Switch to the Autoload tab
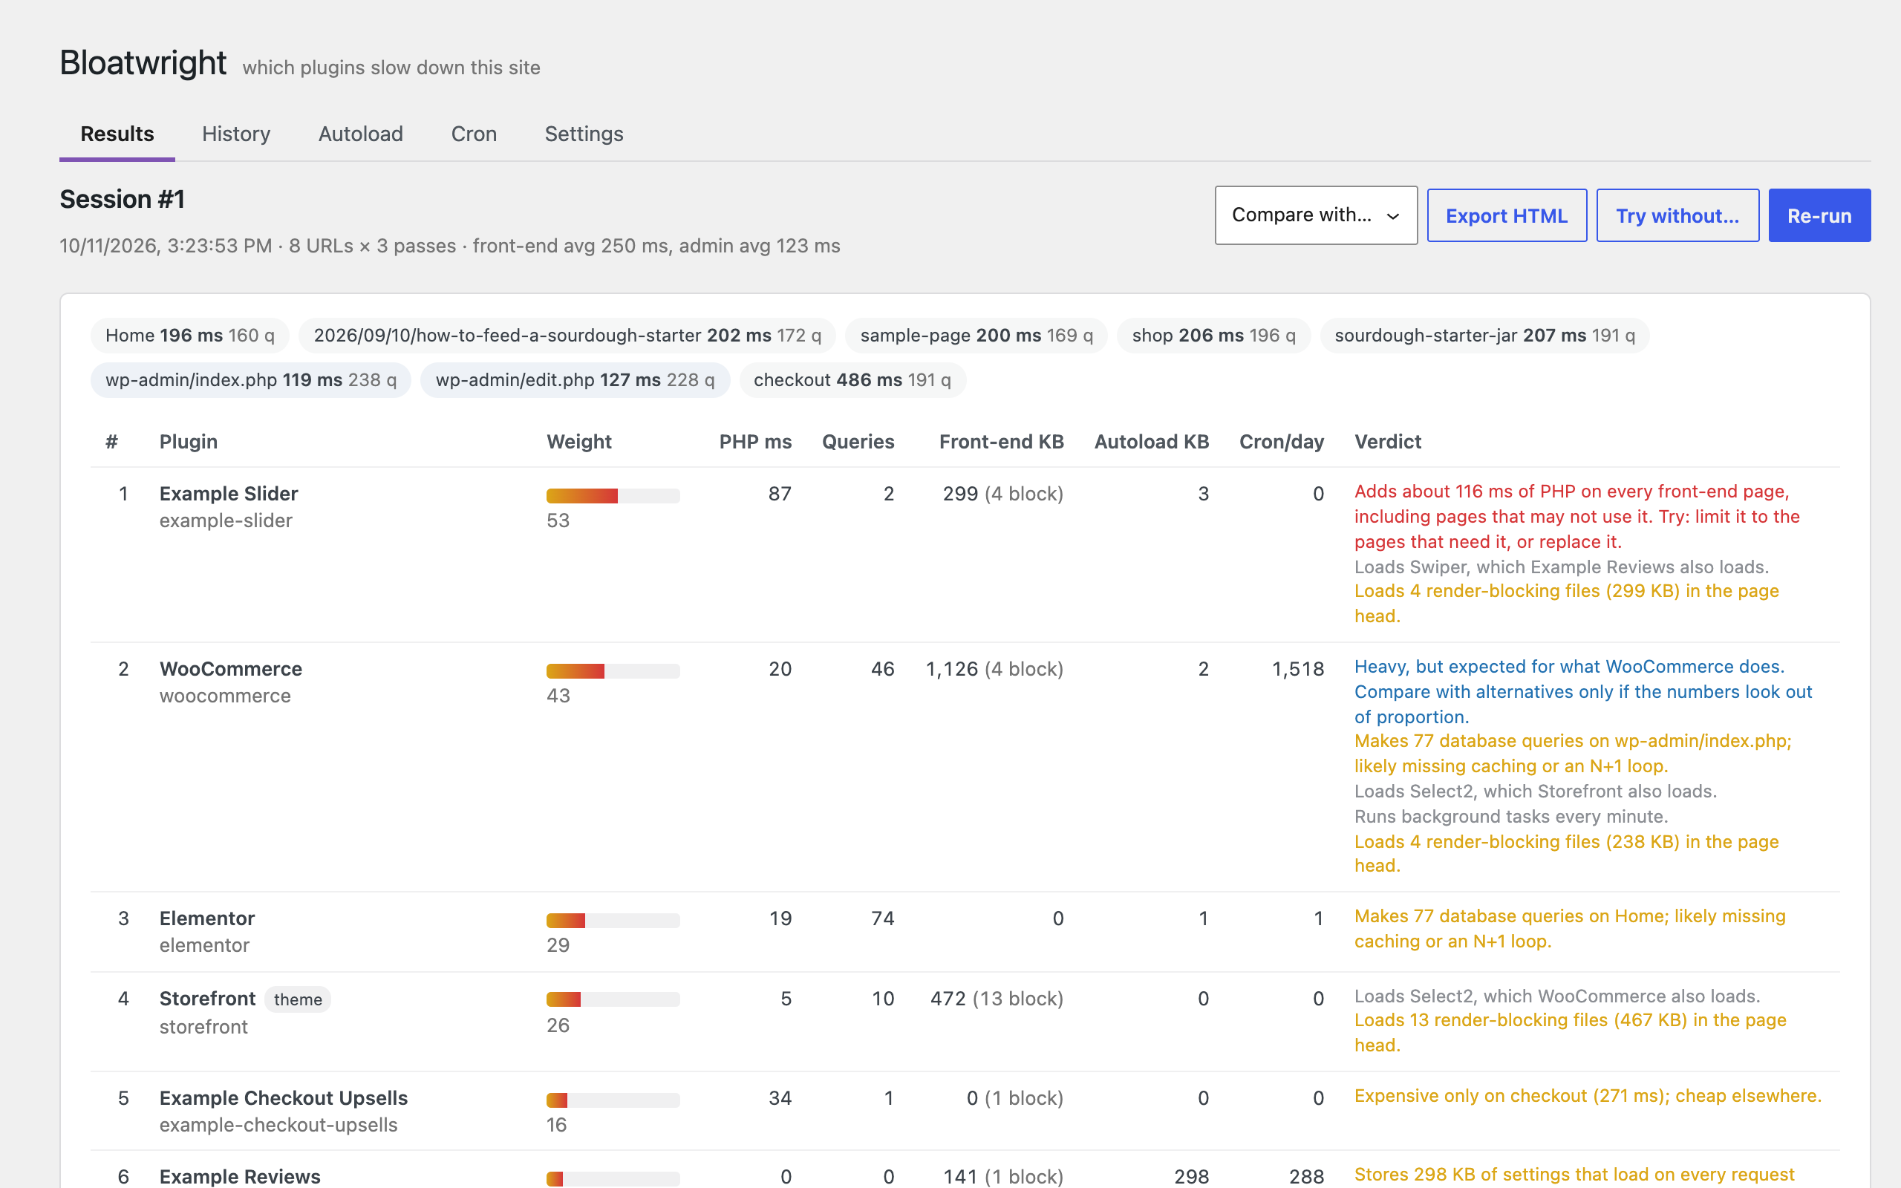The width and height of the screenshot is (1901, 1188). [x=361, y=134]
